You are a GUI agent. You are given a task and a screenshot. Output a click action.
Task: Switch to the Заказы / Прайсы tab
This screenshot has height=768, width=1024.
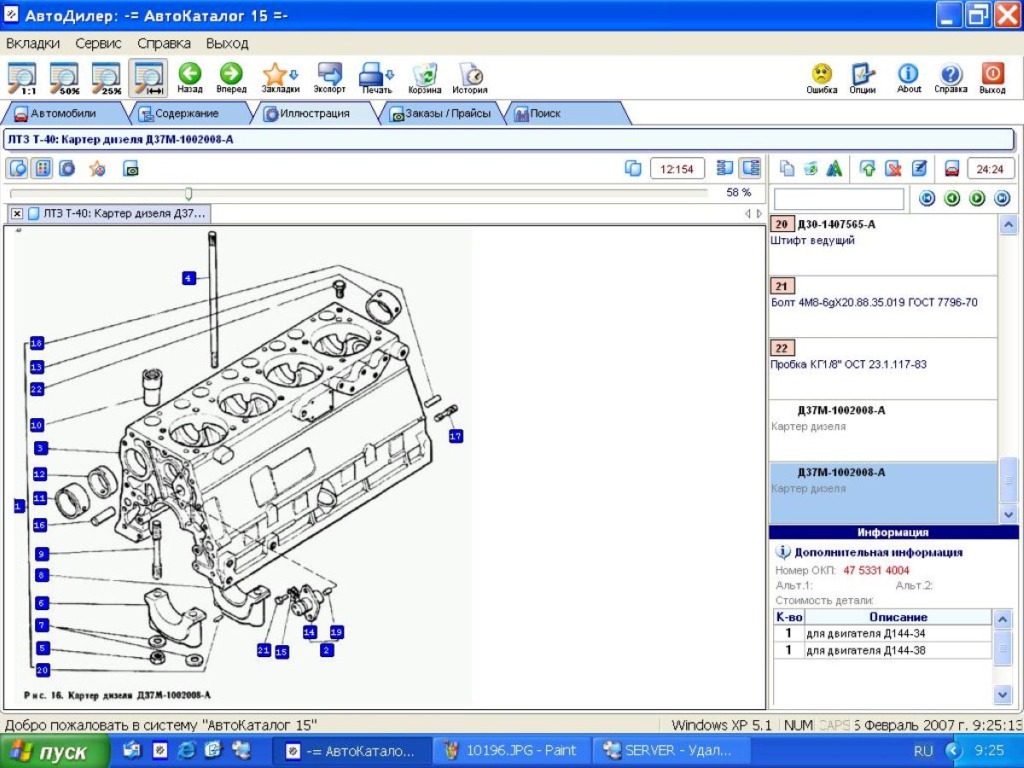(x=441, y=113)
